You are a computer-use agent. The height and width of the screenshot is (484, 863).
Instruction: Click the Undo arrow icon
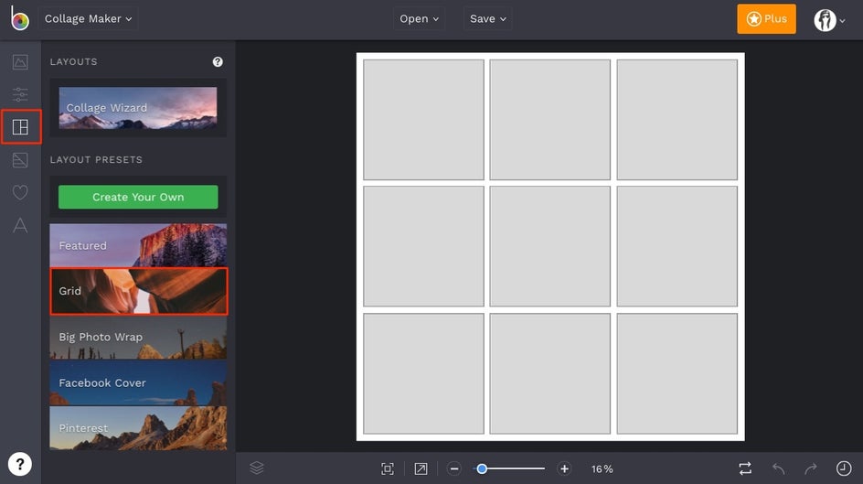[x=778, y=468]
